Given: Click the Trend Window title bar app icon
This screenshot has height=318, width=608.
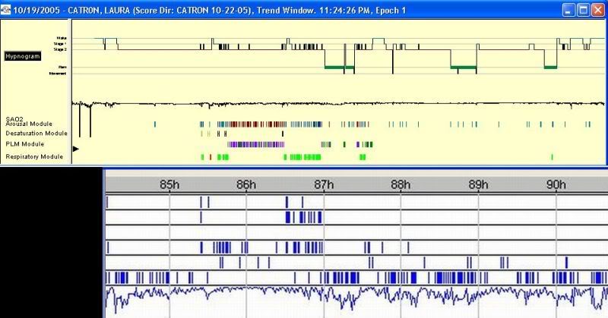Looking at the screenshot, I should tap(7, 10).
